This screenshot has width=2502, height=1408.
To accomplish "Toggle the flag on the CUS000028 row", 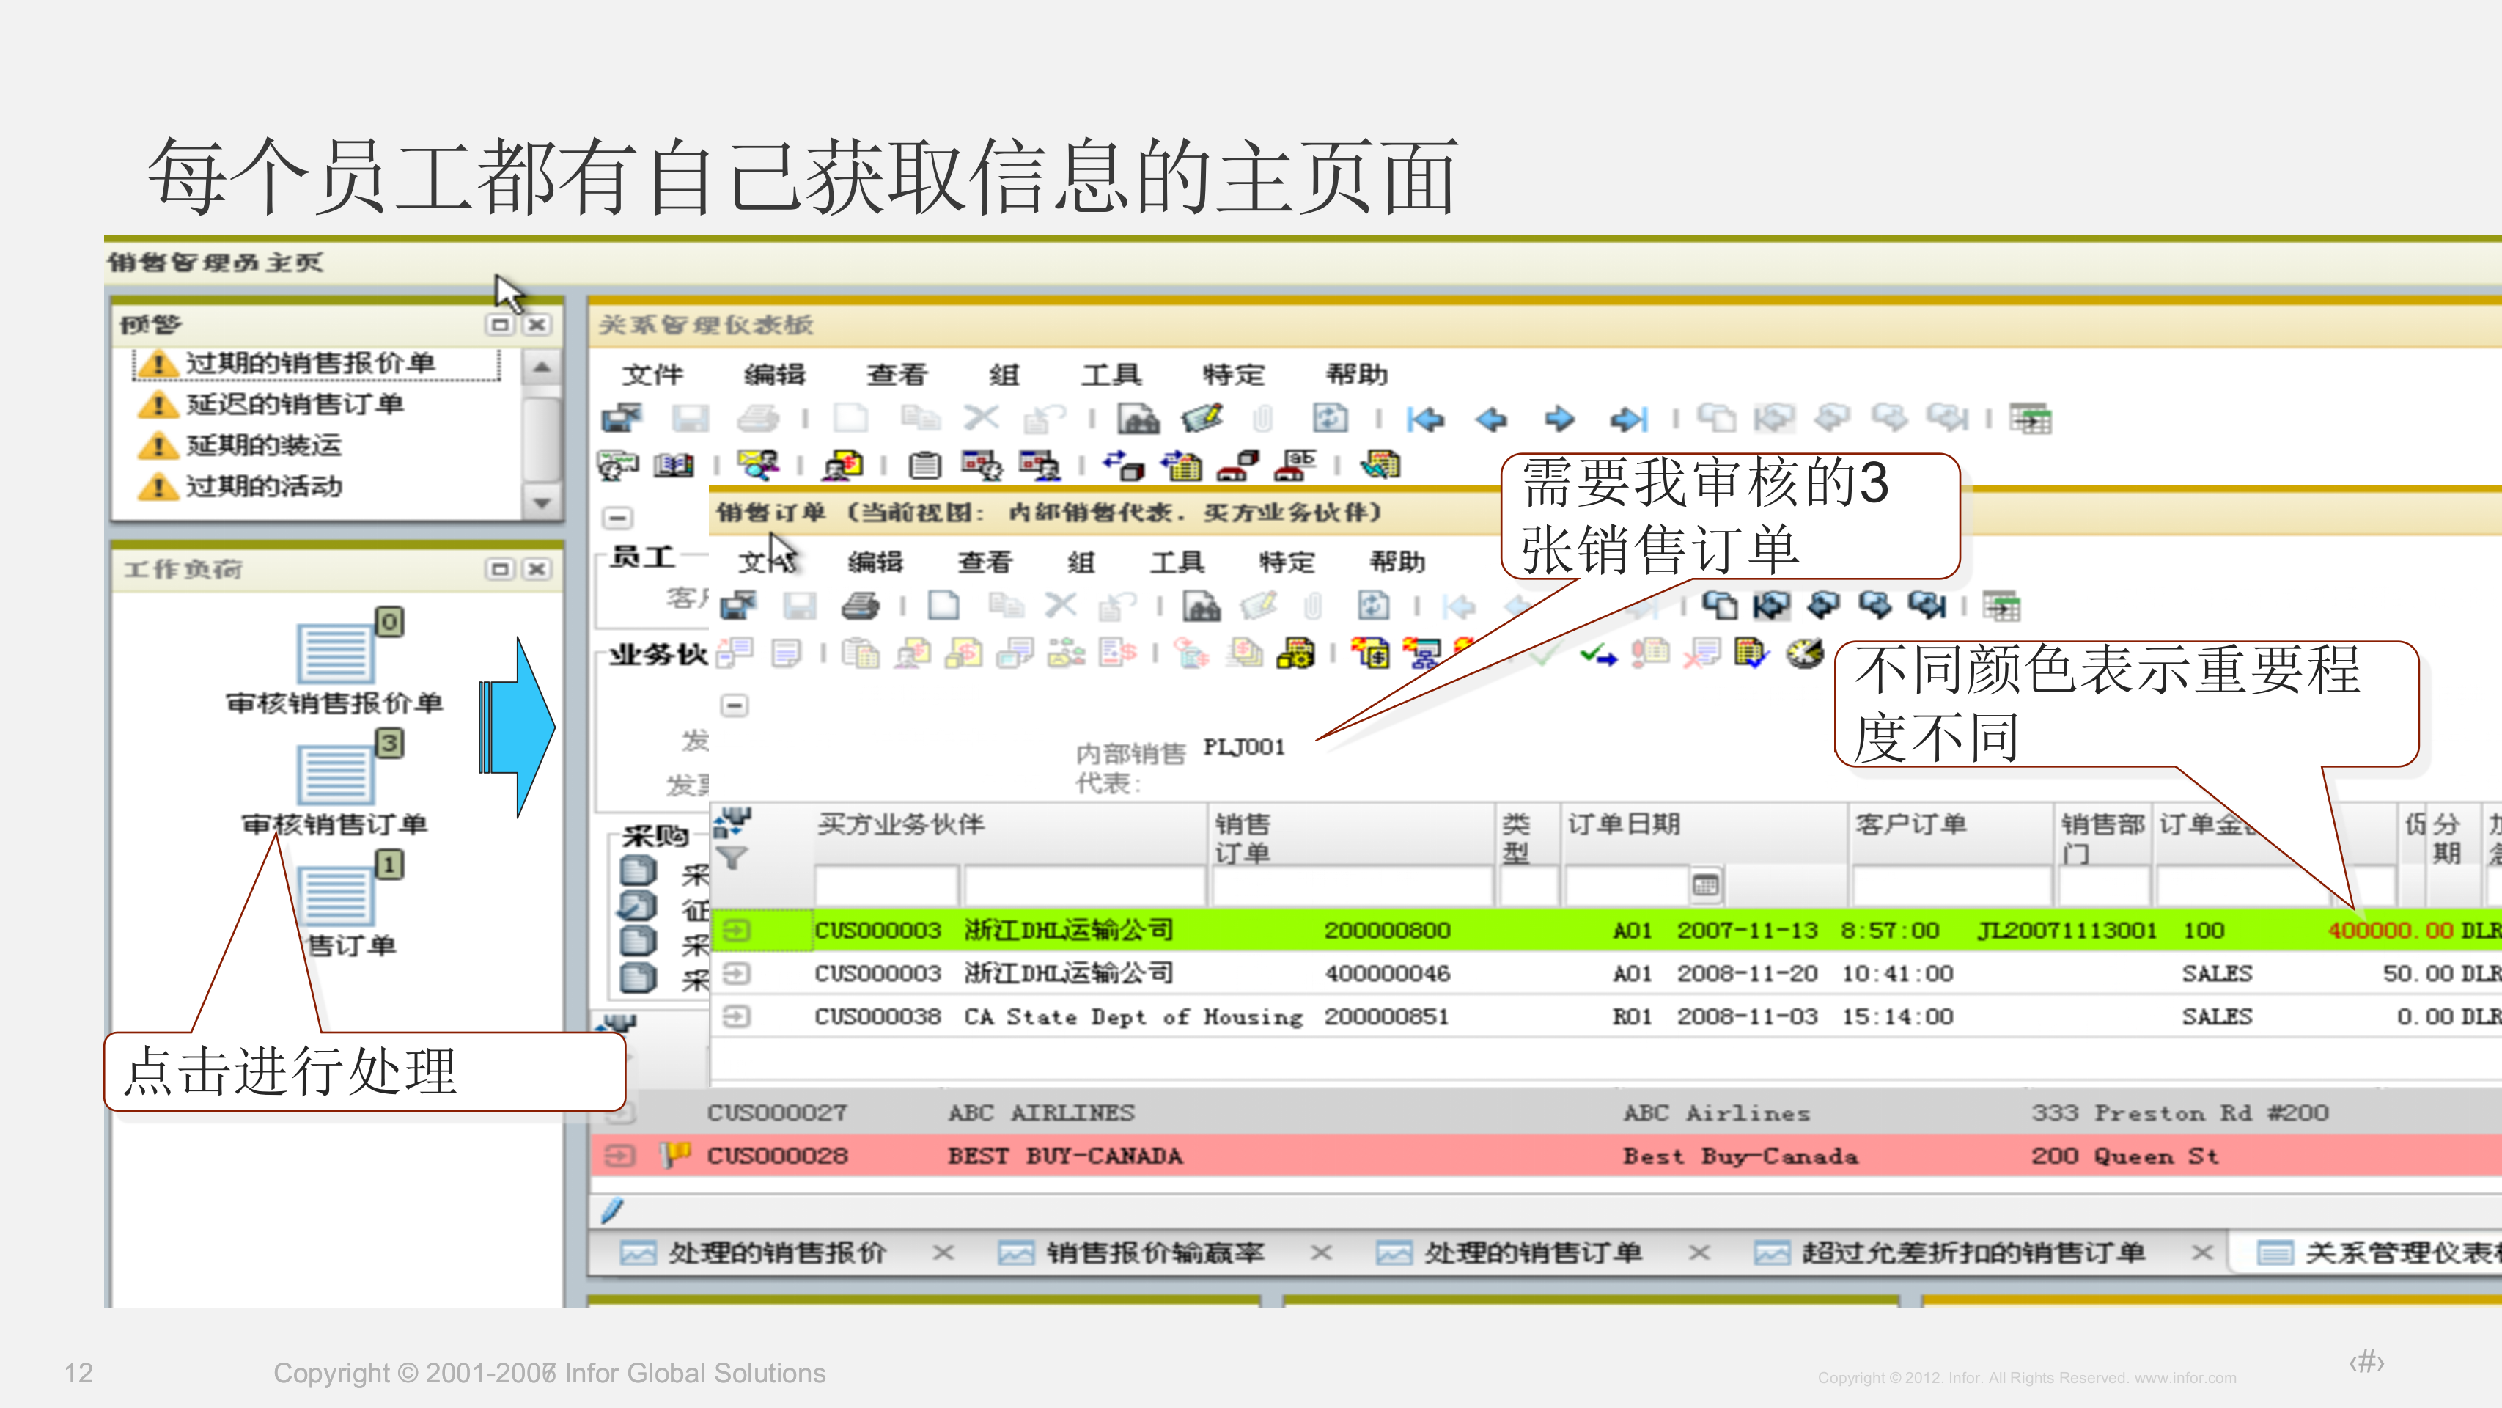I will 677,1155.
